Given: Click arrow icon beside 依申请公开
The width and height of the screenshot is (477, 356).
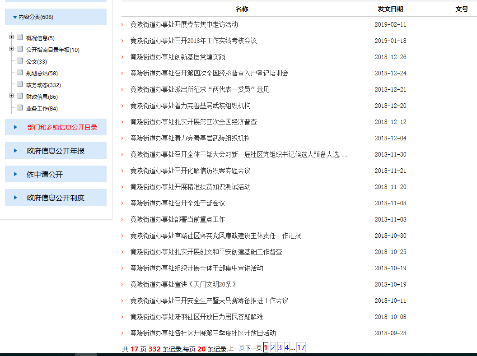Looking at the screenshot, I should (x=15, y=174).
